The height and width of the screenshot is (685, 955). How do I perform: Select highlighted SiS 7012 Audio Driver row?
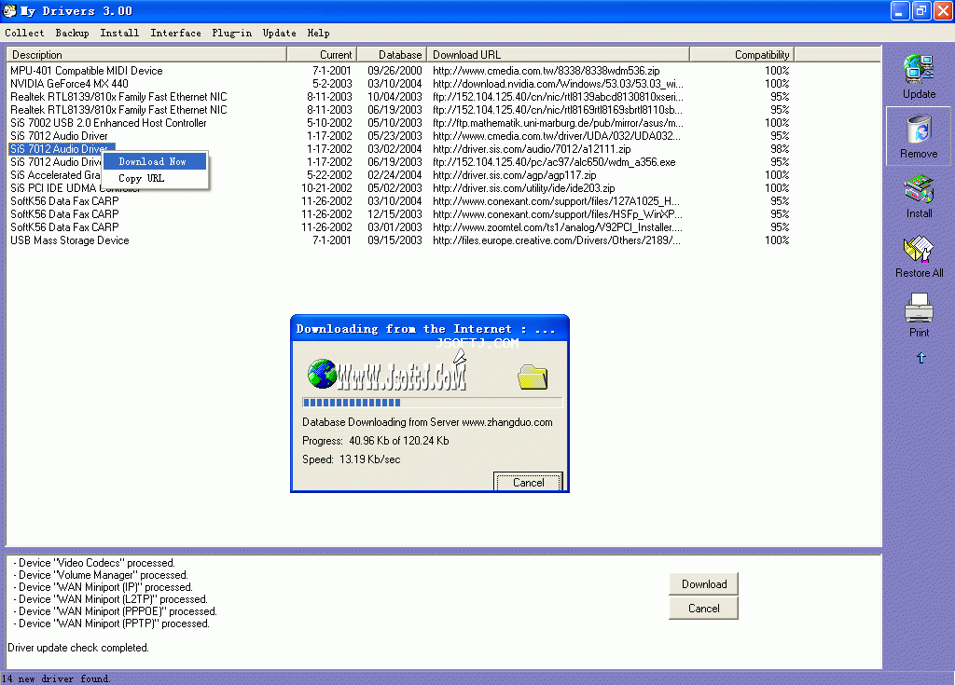[399, 148]
